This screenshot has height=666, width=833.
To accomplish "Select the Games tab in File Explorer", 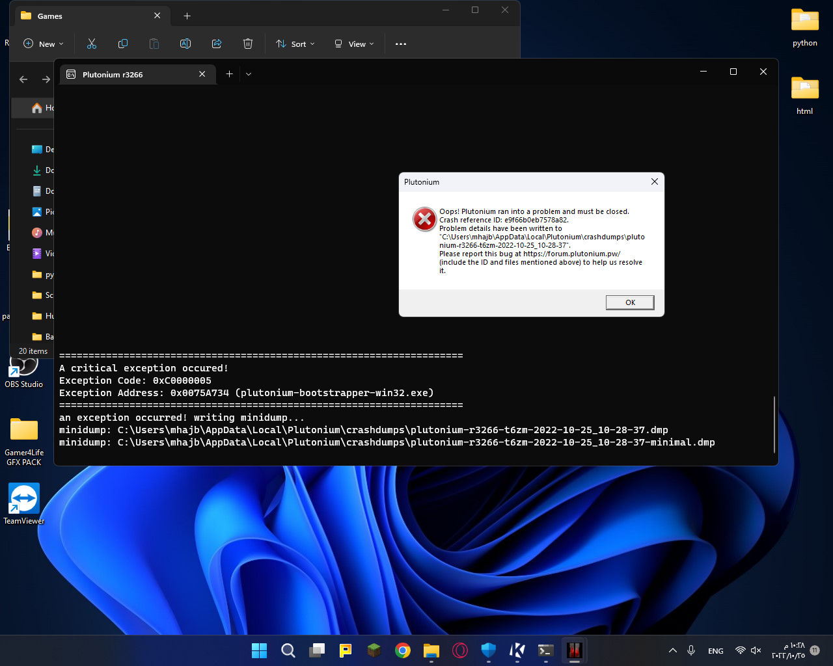I will (91, 16).
